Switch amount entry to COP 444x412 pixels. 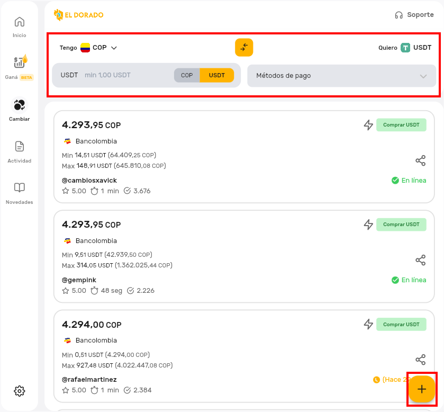coord(187,75)
